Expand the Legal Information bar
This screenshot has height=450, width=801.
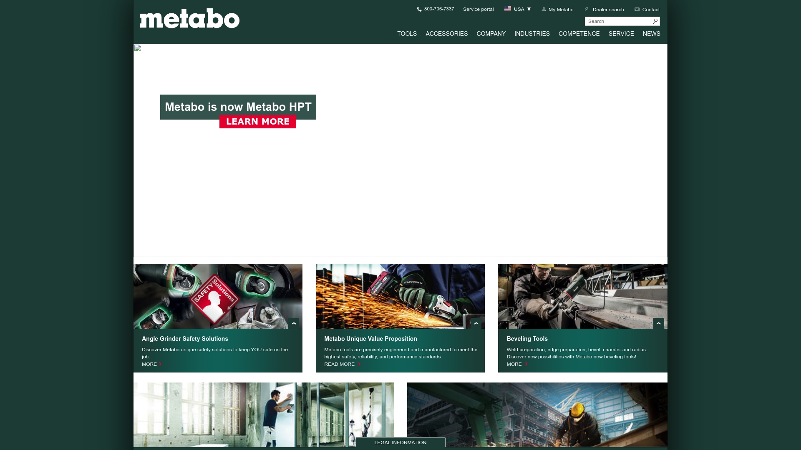(400, 442)
